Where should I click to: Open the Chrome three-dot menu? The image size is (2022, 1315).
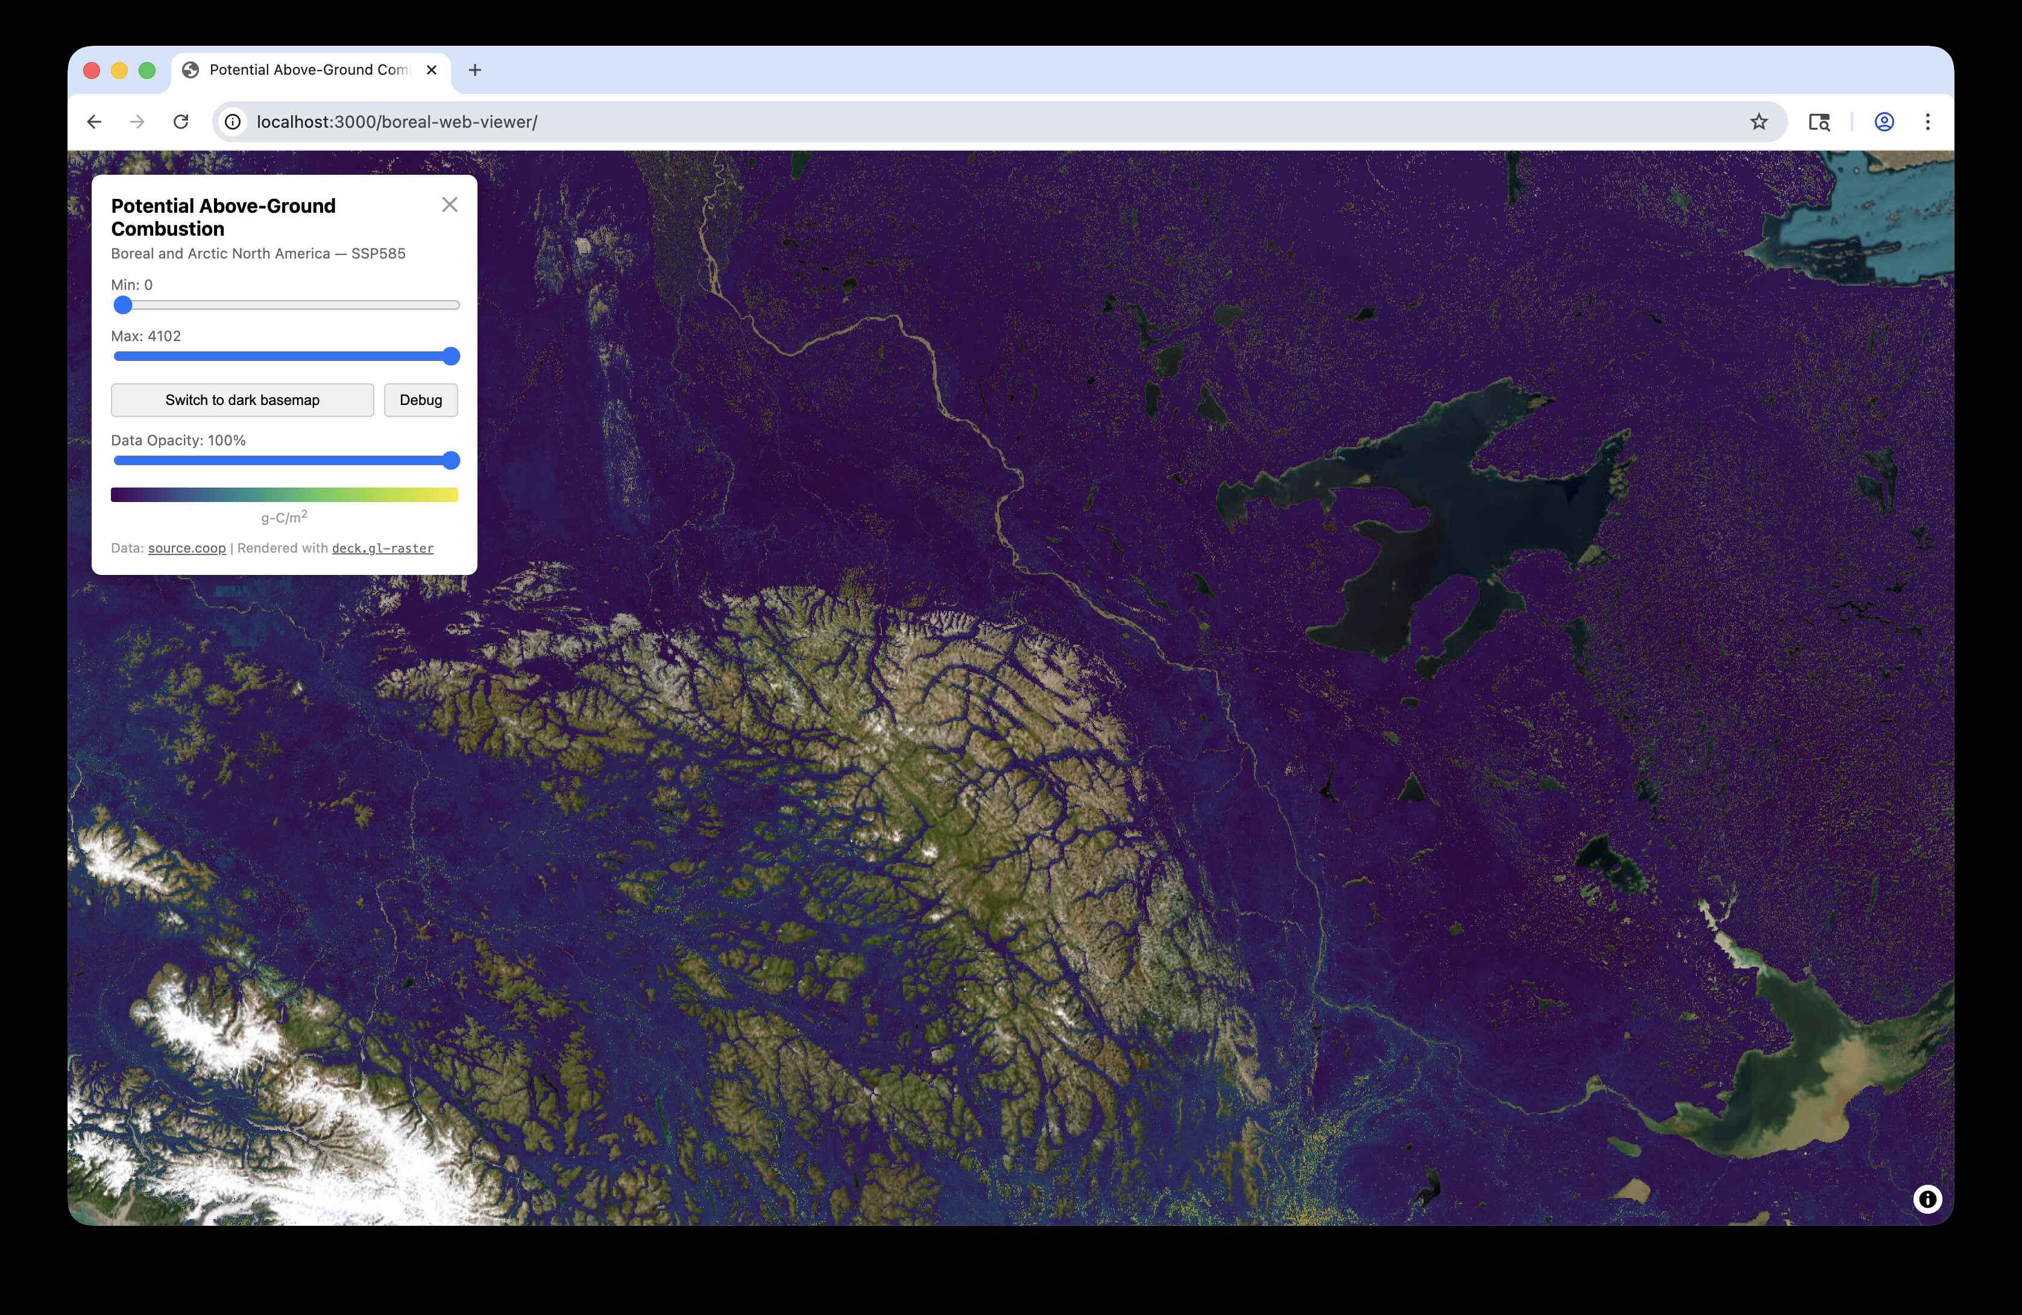click(x=1928, y=122)
